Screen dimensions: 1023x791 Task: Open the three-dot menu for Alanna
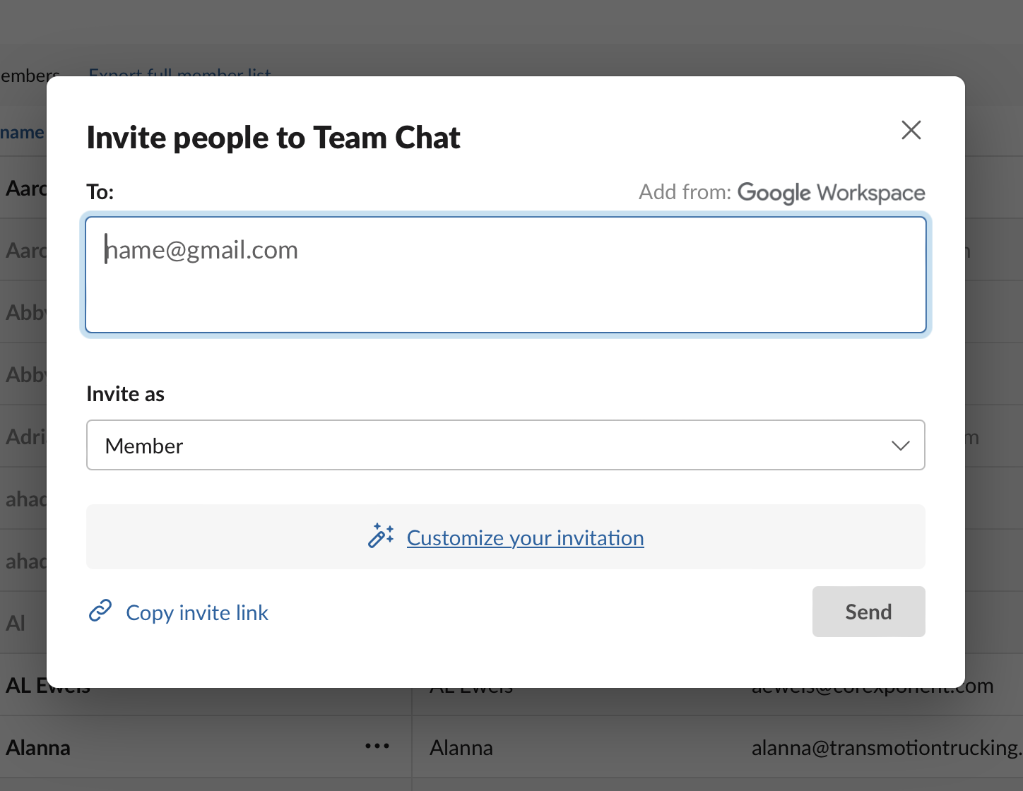click(377, 747)
